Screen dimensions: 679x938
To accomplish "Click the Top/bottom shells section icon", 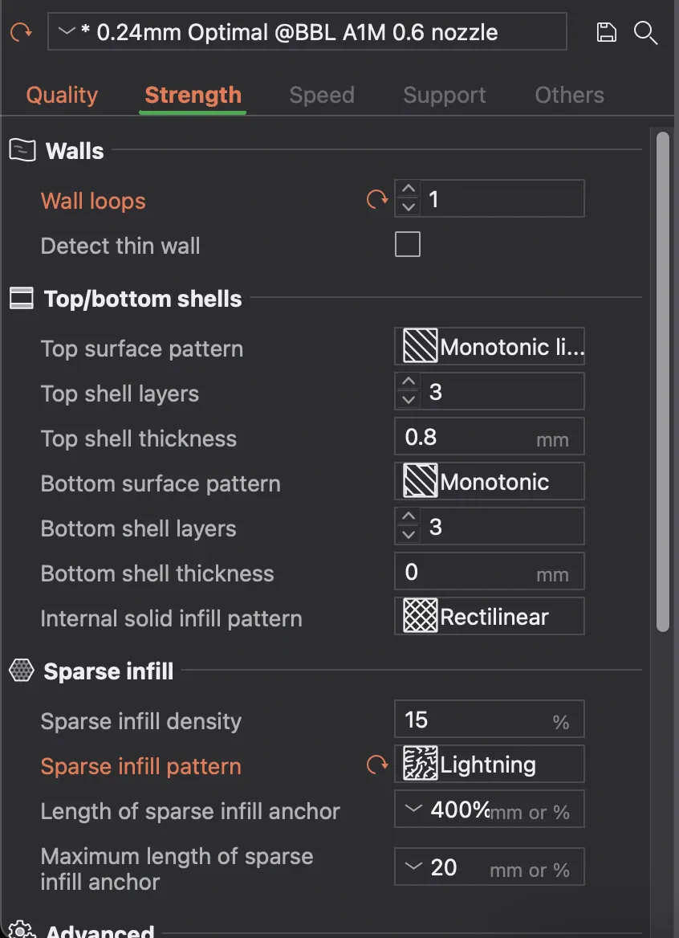I will click(x=22, y=299).
